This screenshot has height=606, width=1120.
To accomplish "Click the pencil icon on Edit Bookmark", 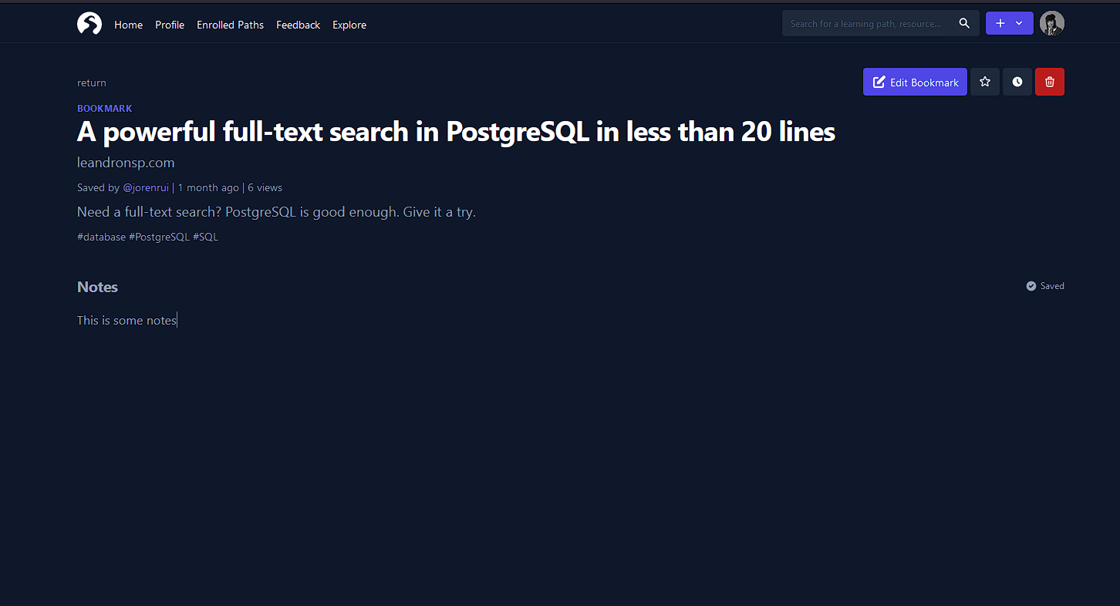I will 879,81.
